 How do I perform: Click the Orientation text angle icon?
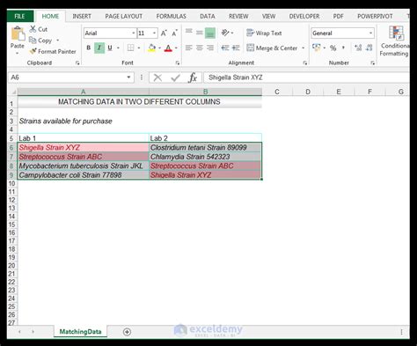[x=225, y=33]
